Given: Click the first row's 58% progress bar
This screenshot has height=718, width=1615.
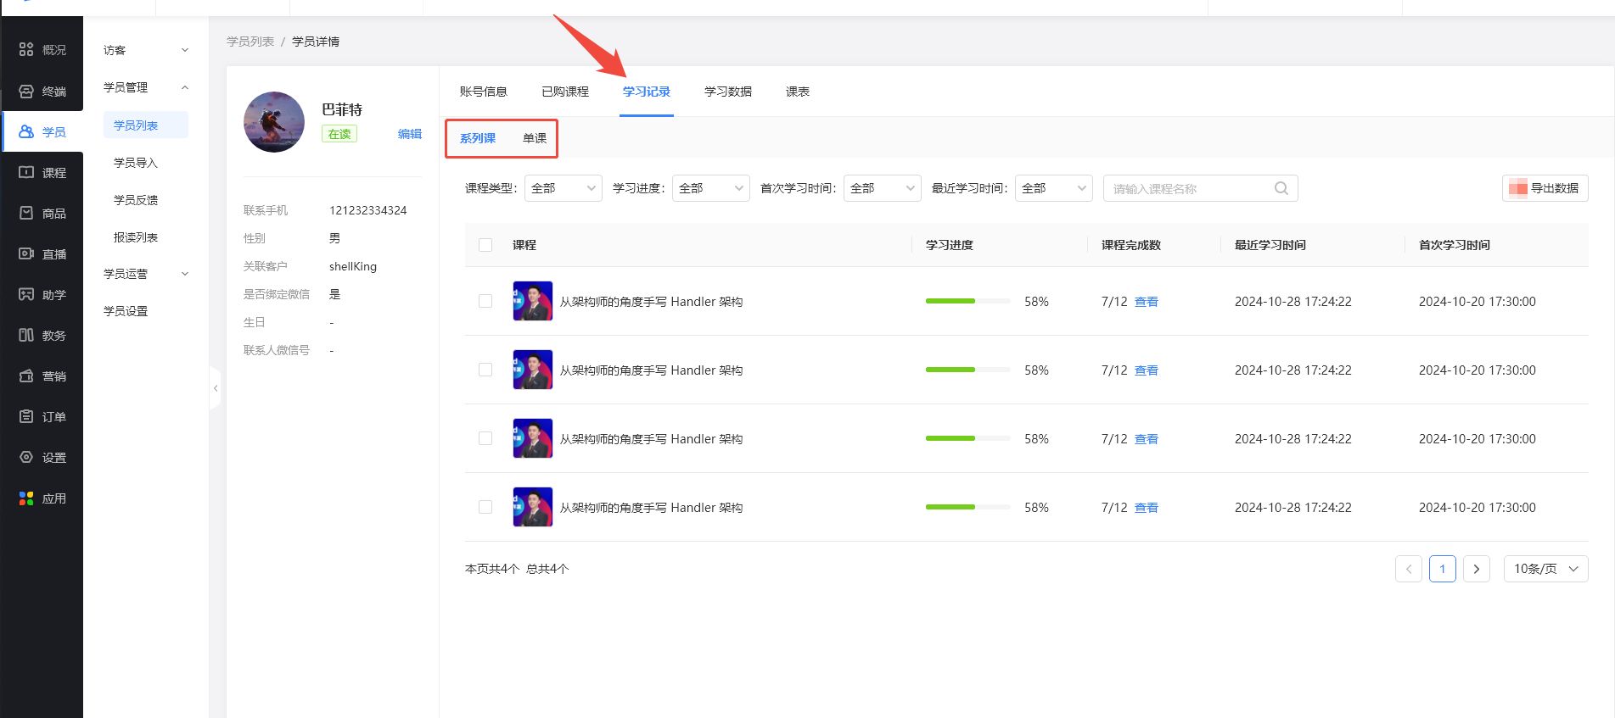Looking at the screenshot, I should (967, 301).
